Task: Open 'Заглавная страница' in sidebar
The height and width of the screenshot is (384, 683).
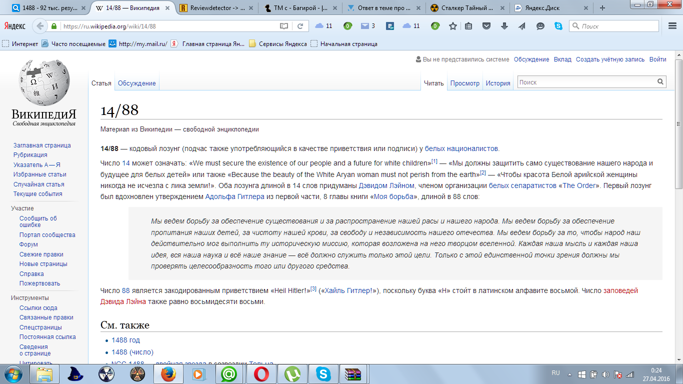Action: coord(42,145)
